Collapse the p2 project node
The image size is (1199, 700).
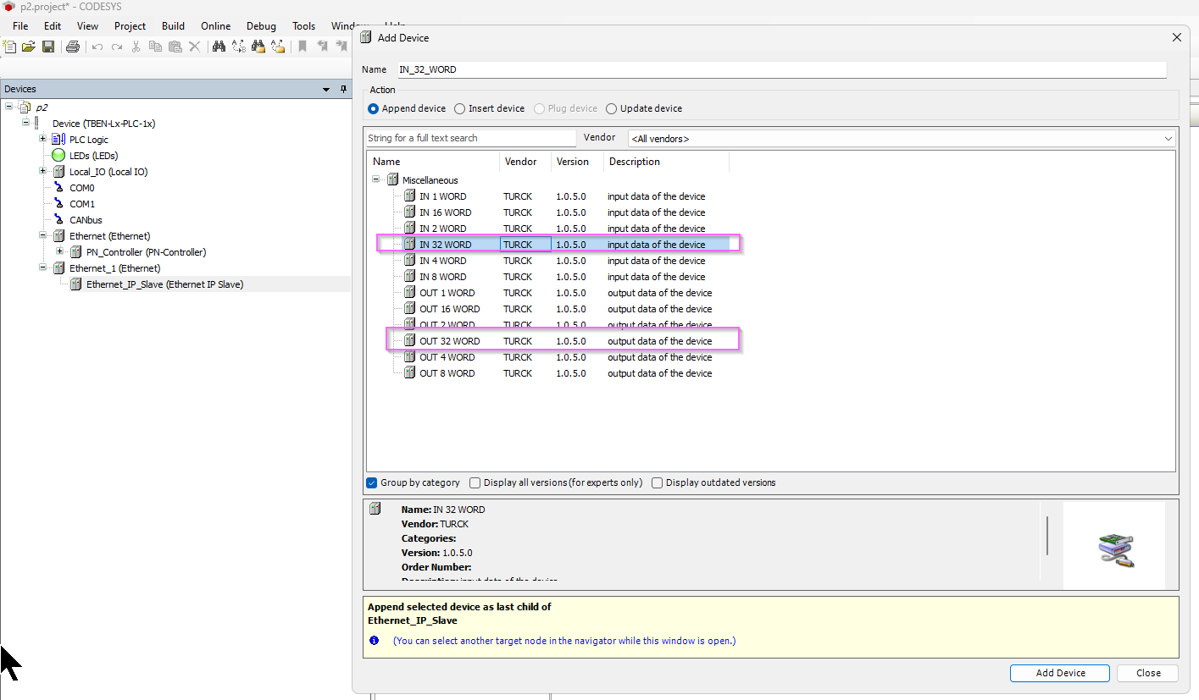(x=9, y=107)
